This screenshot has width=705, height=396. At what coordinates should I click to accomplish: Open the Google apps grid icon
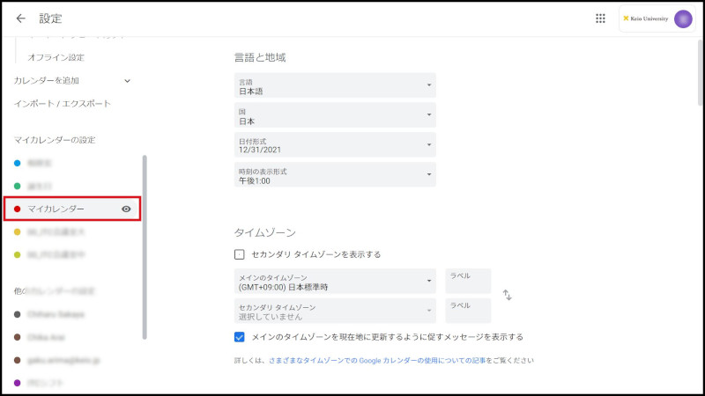click(600, 18)
